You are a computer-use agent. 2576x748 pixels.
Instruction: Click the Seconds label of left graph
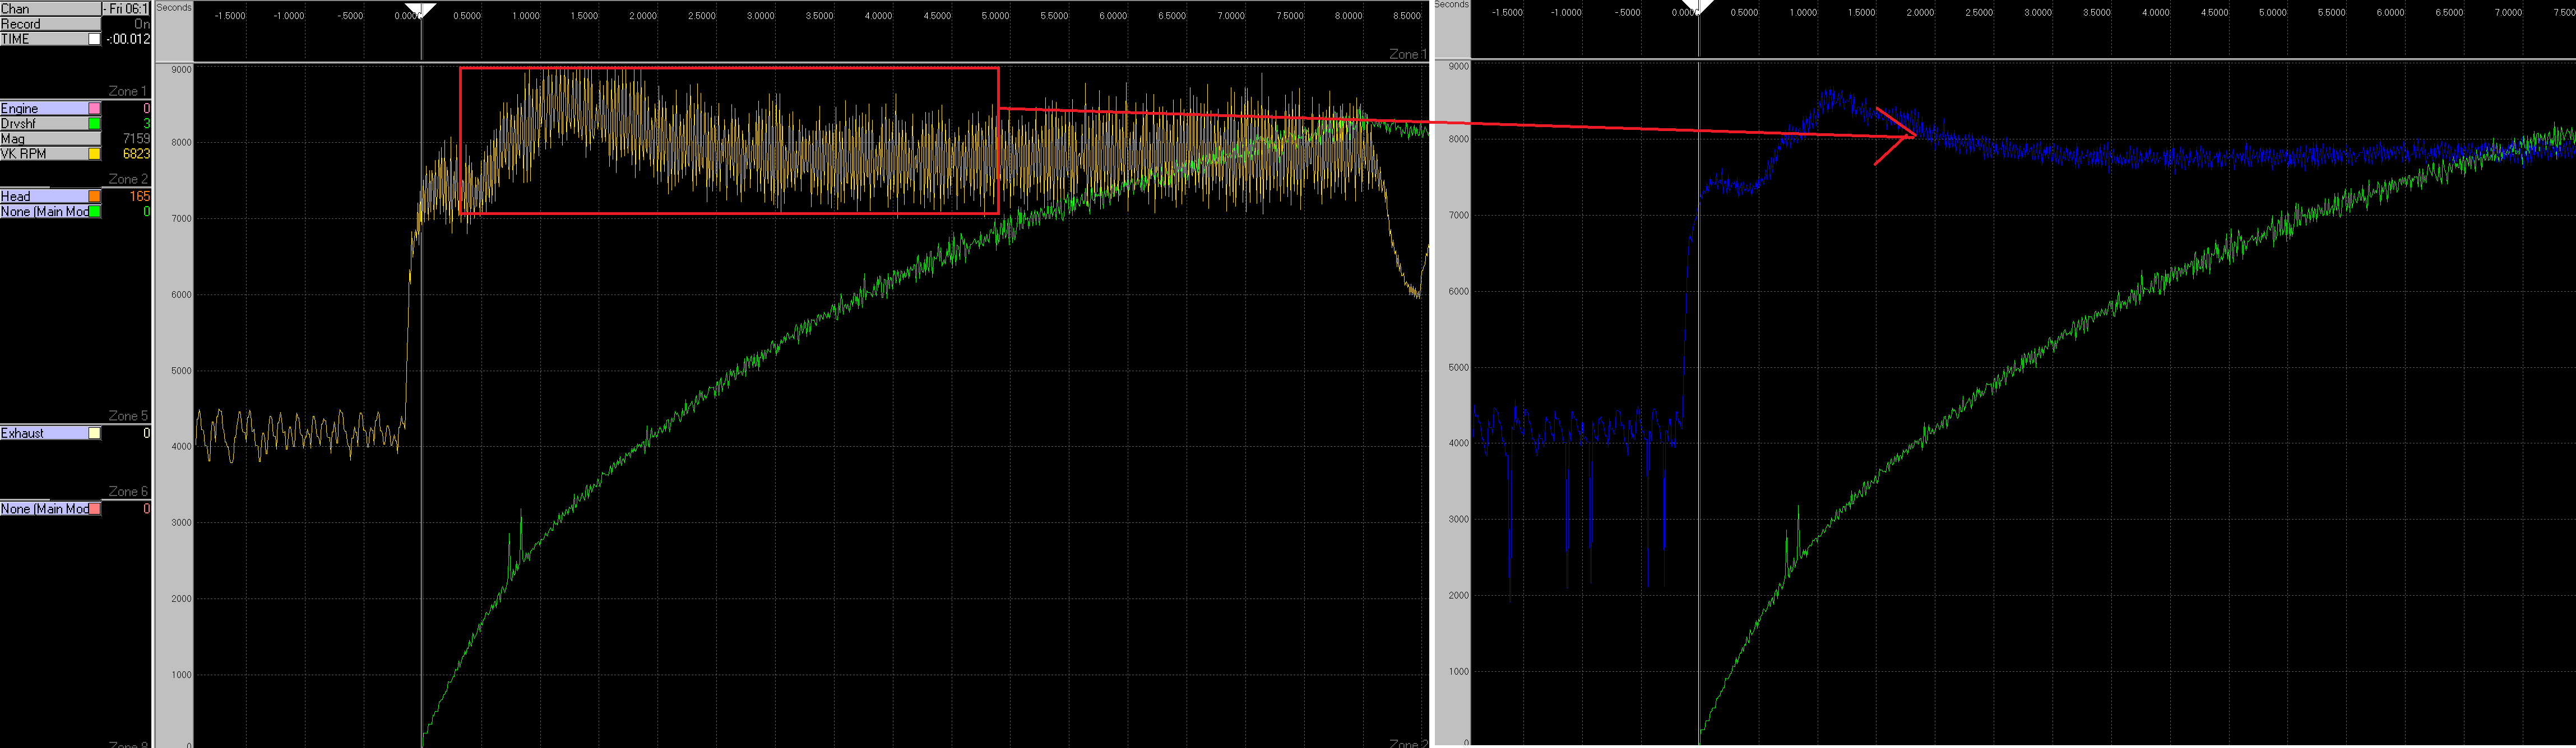(x=174, y=8)
